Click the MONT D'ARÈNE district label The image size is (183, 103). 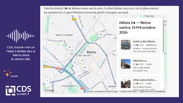point(64,35)
